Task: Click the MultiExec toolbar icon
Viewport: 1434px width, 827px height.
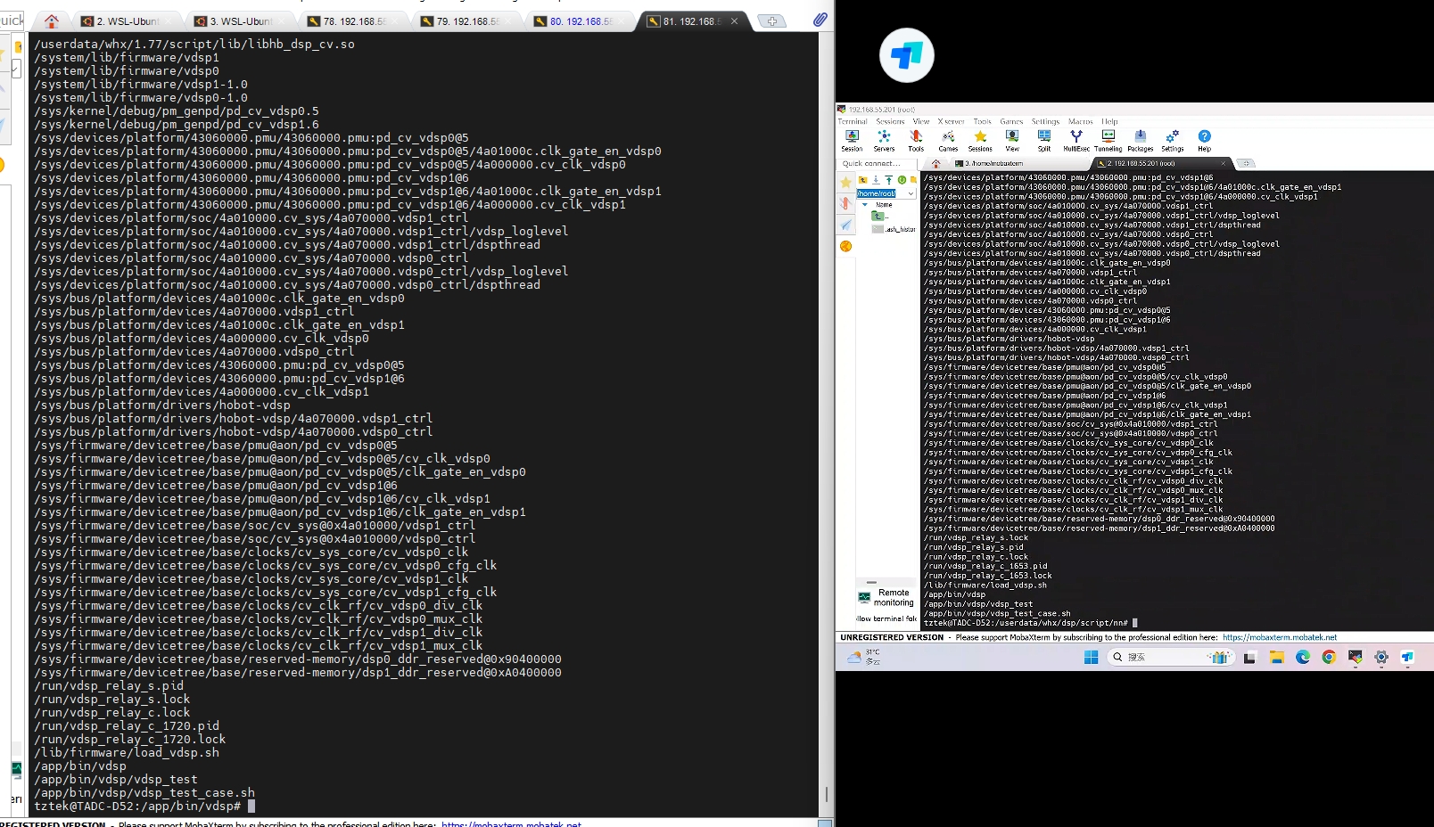Action: point(1075,140)
